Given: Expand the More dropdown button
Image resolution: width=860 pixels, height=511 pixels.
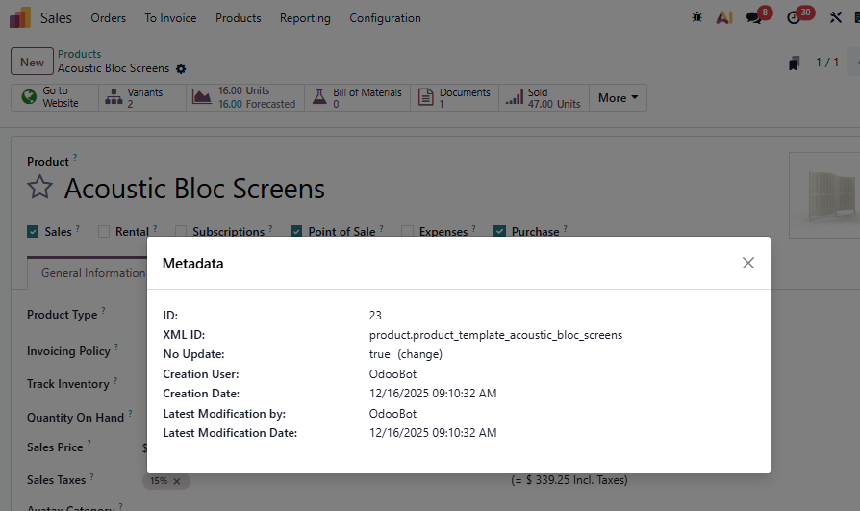Looking at the screenshot, I should click(618, 98).
